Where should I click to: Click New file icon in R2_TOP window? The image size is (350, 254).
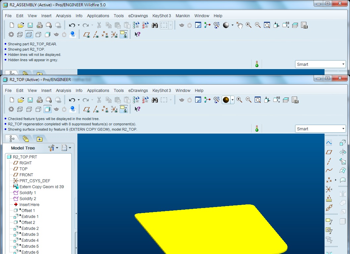(x=12, y=100)
